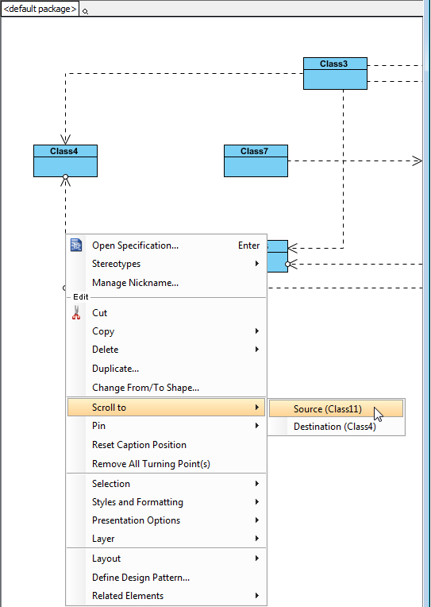431x607 pixels.
Task: Select Remove All Turning Point(s)
Action: [x=167, y=464]
